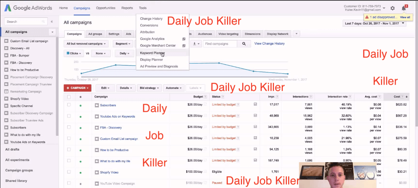Tick checkbox for Subscribers campaign row
Screen dimensions: 418x188
69,105
